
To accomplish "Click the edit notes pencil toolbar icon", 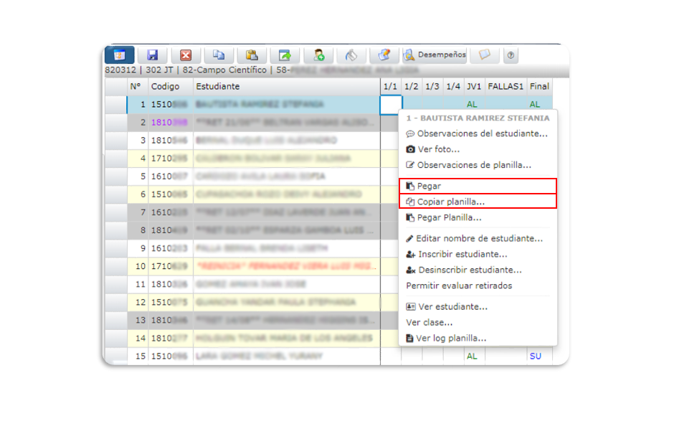I will [x=384, y=55].
